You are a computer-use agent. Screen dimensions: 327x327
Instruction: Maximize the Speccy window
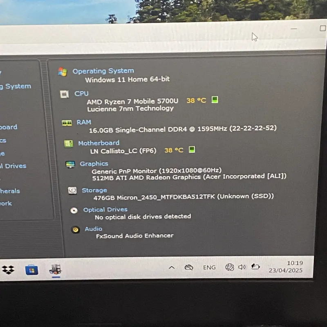(x=323, y=28)
